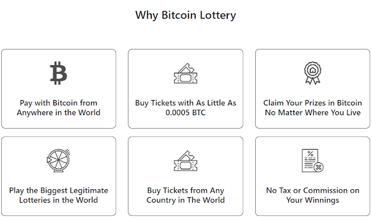Choose the Biggest Legitimate Lotteries card
Image resolution: width=372 pixels, height=220 pixels.
click(x=59, y=176)
